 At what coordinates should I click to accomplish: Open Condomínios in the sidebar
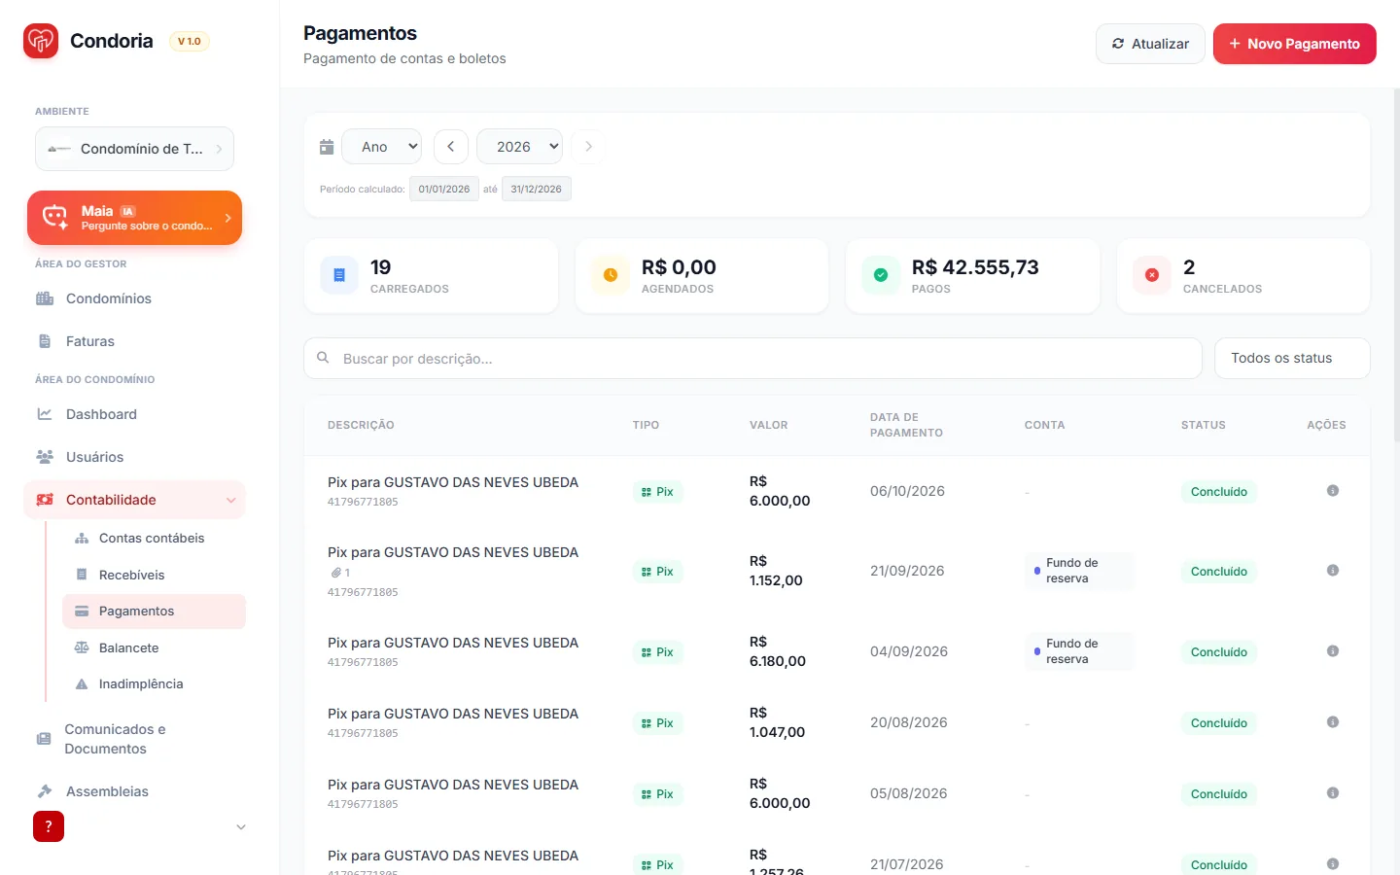pyautogui.click(x=134, y=298)
